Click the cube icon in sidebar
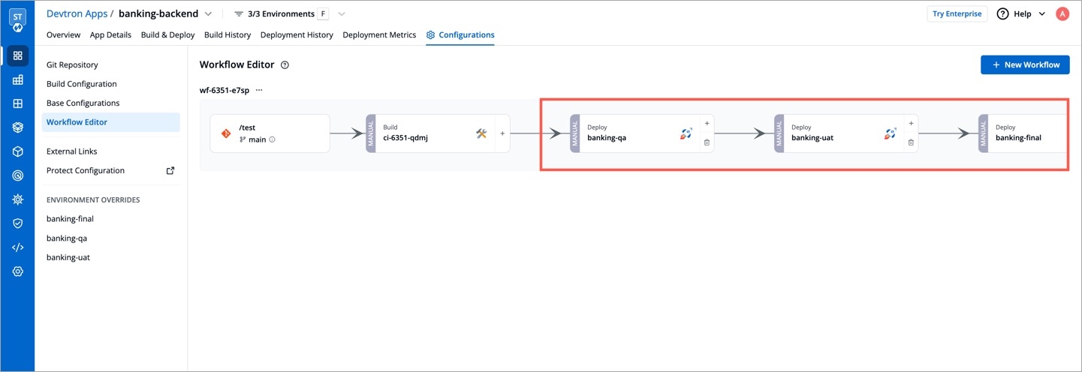The height and width of the screenshot is (372, 1082). [18, 151]
